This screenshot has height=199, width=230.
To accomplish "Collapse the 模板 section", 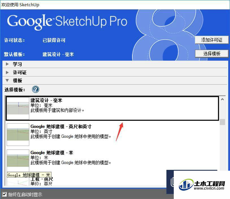I will click(x=7, y=80).
